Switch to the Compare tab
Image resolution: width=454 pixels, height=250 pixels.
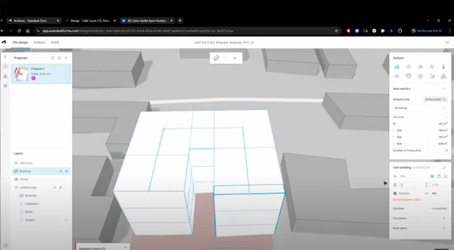pos(39,42)
